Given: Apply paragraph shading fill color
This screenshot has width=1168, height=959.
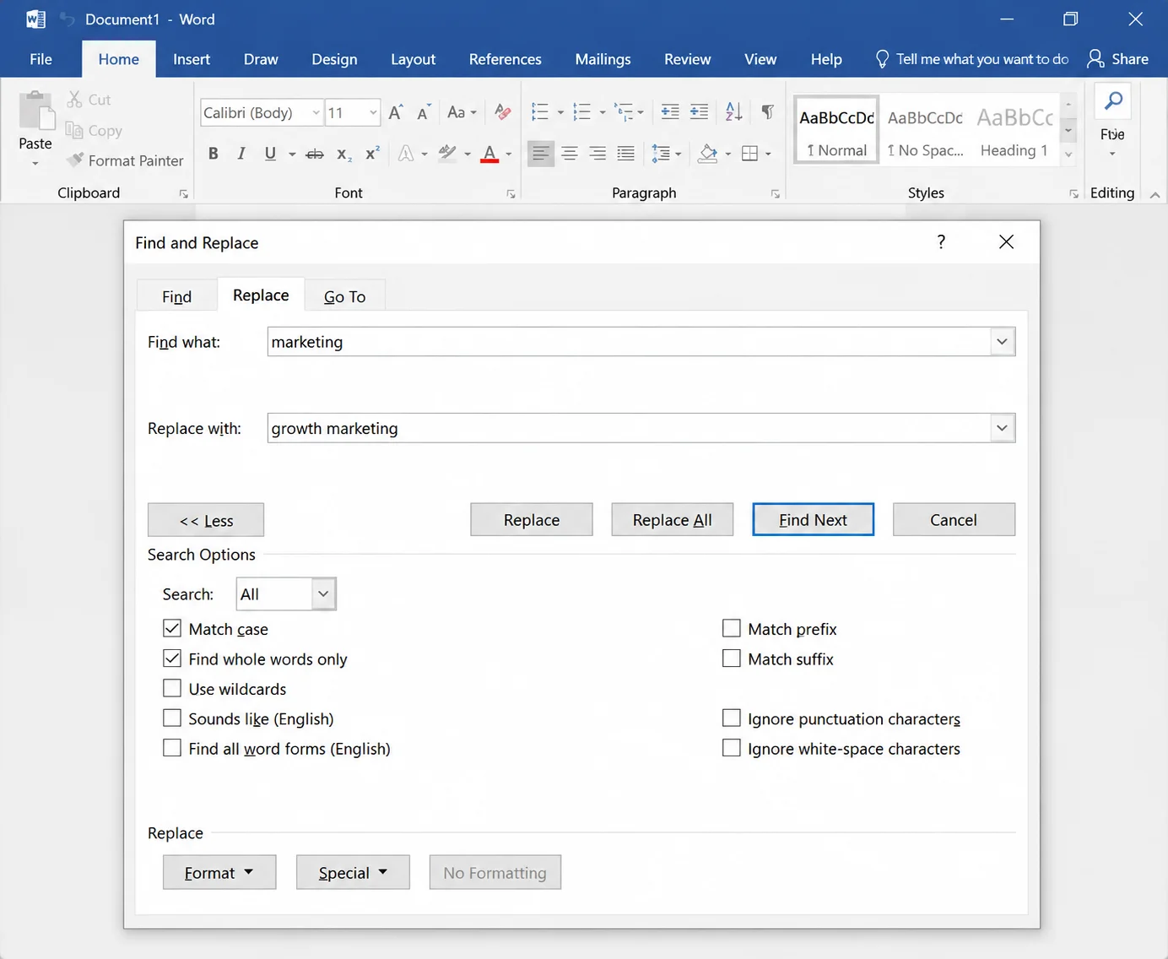Looking at the screenshot, I should 708,154.
